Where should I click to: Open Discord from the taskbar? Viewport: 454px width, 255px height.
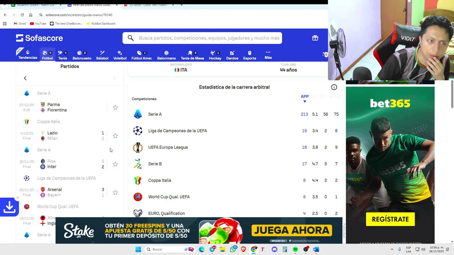(274, 249)
